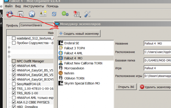
Task: Click the refresh toolbar icon
Action: [x=54, y=14]
